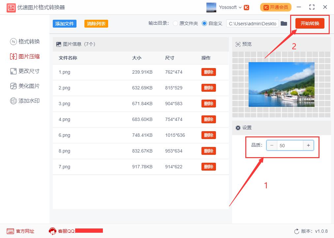The height and width of the screenshot is (238, 334).
Task: Select the 原文件夹 output option
Action: (175, 23)
